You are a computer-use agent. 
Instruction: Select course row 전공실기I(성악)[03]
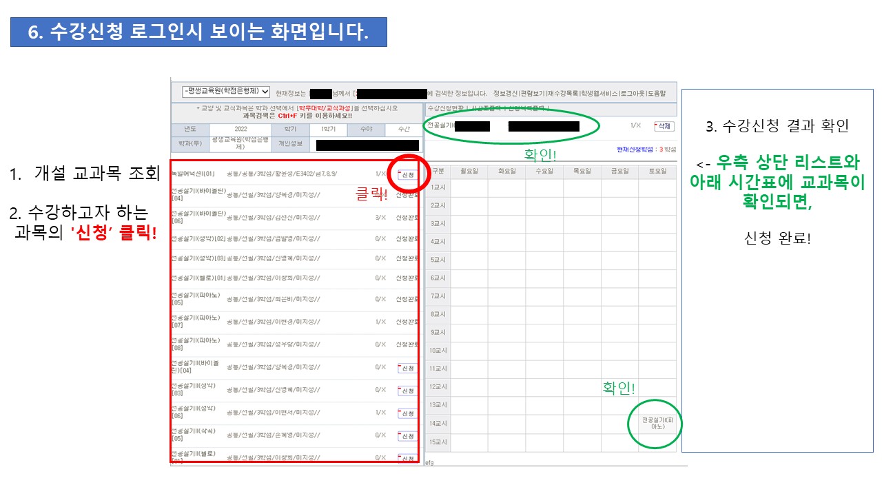point(294,258)
